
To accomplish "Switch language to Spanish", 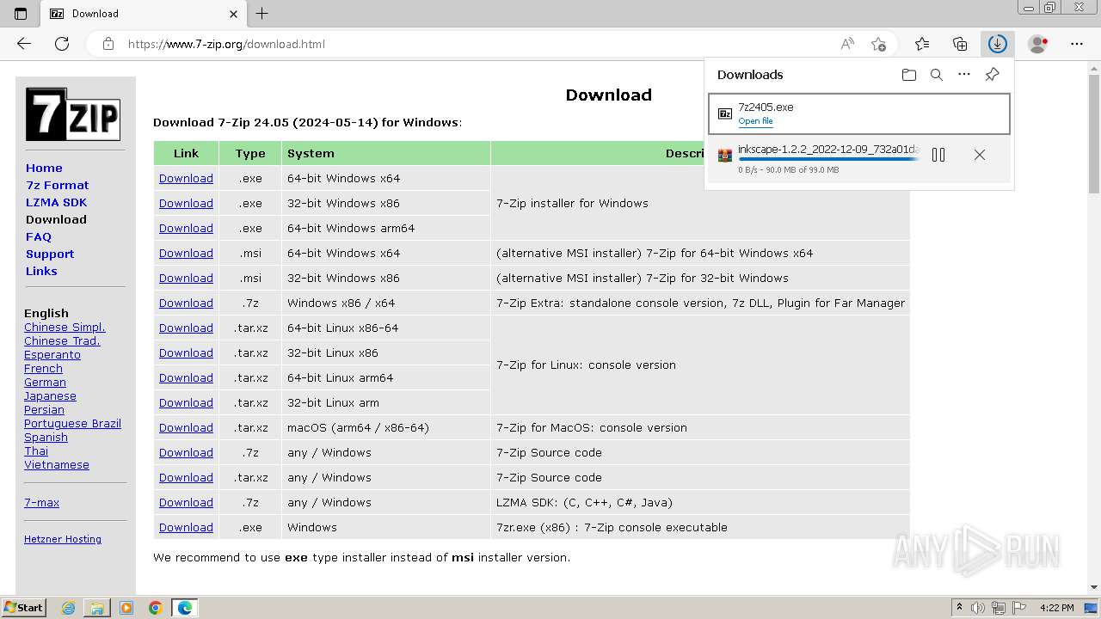I will point(46,437).
